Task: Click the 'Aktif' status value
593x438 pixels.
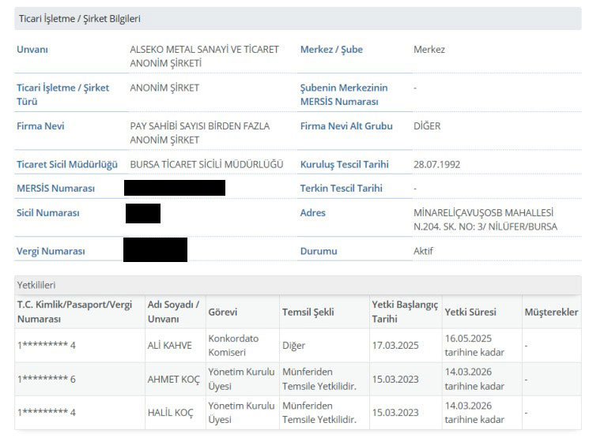Action: (x=423, y=251)
